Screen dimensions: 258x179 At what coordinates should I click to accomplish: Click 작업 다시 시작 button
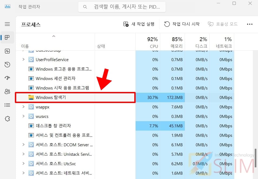pos(182,24)
